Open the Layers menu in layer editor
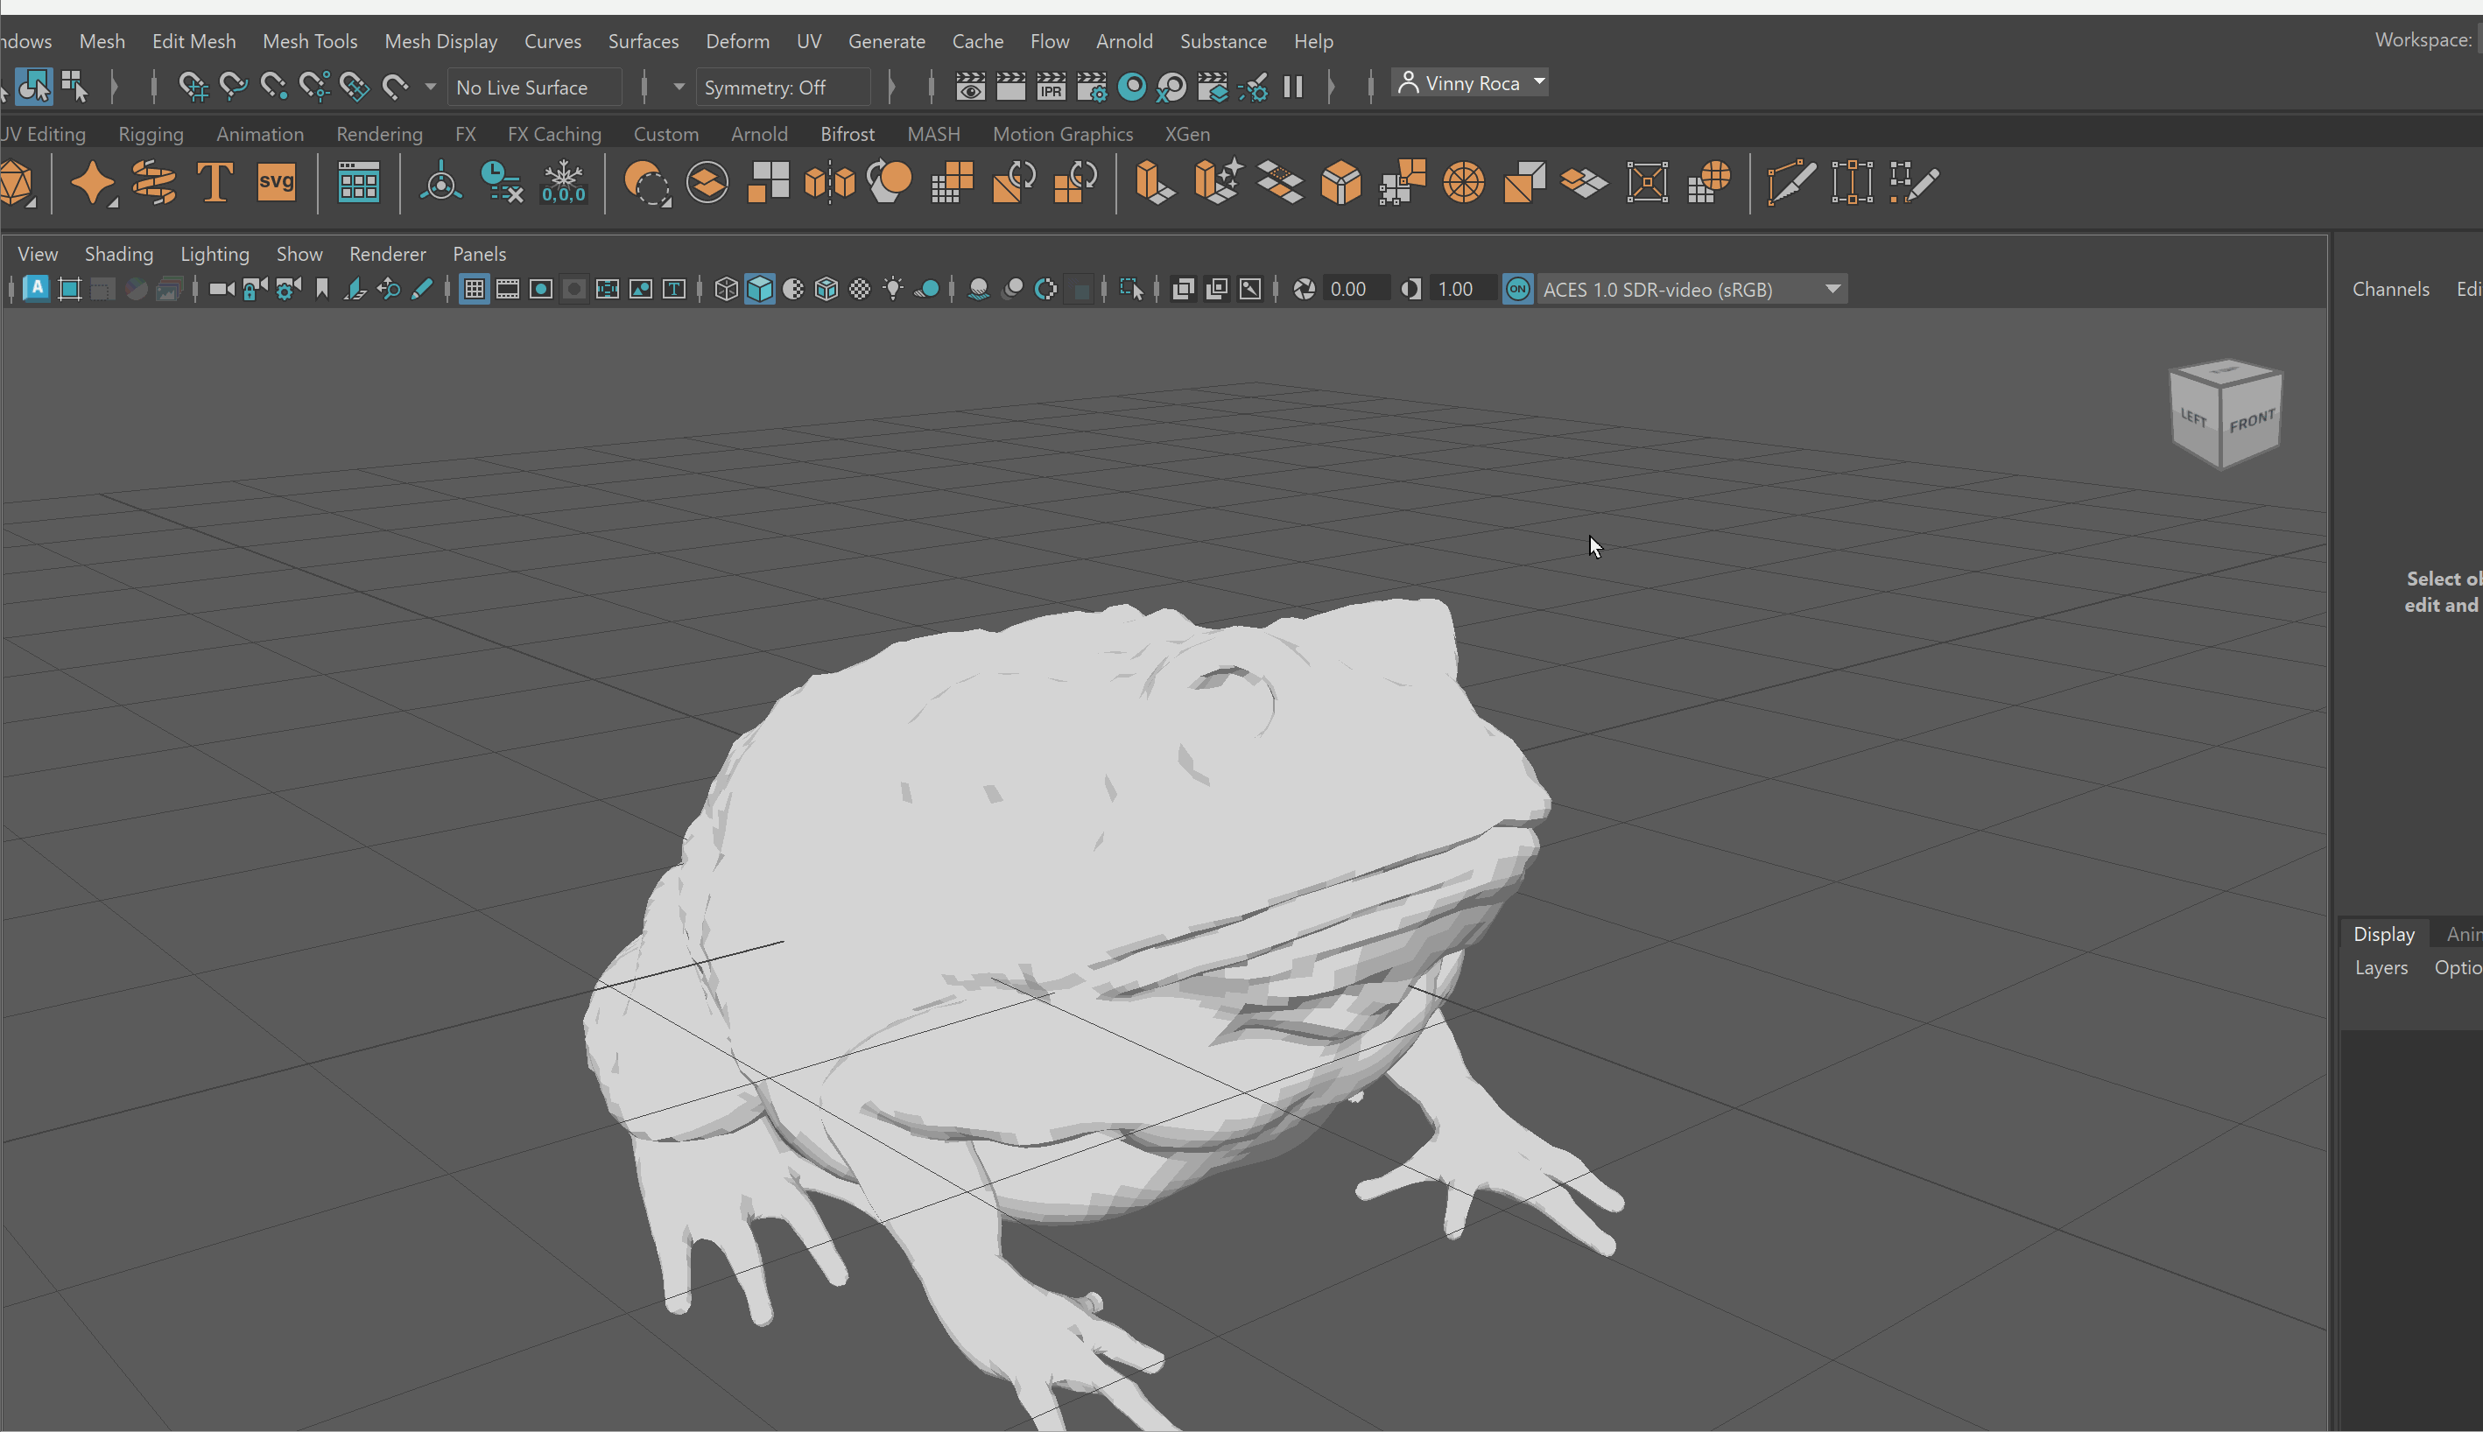This screenshot has width=2483, height=1432. [x=2381, y=968]
